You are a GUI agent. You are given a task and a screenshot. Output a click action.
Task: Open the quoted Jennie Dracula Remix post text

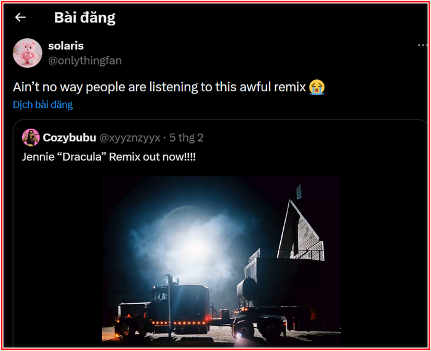109,157
